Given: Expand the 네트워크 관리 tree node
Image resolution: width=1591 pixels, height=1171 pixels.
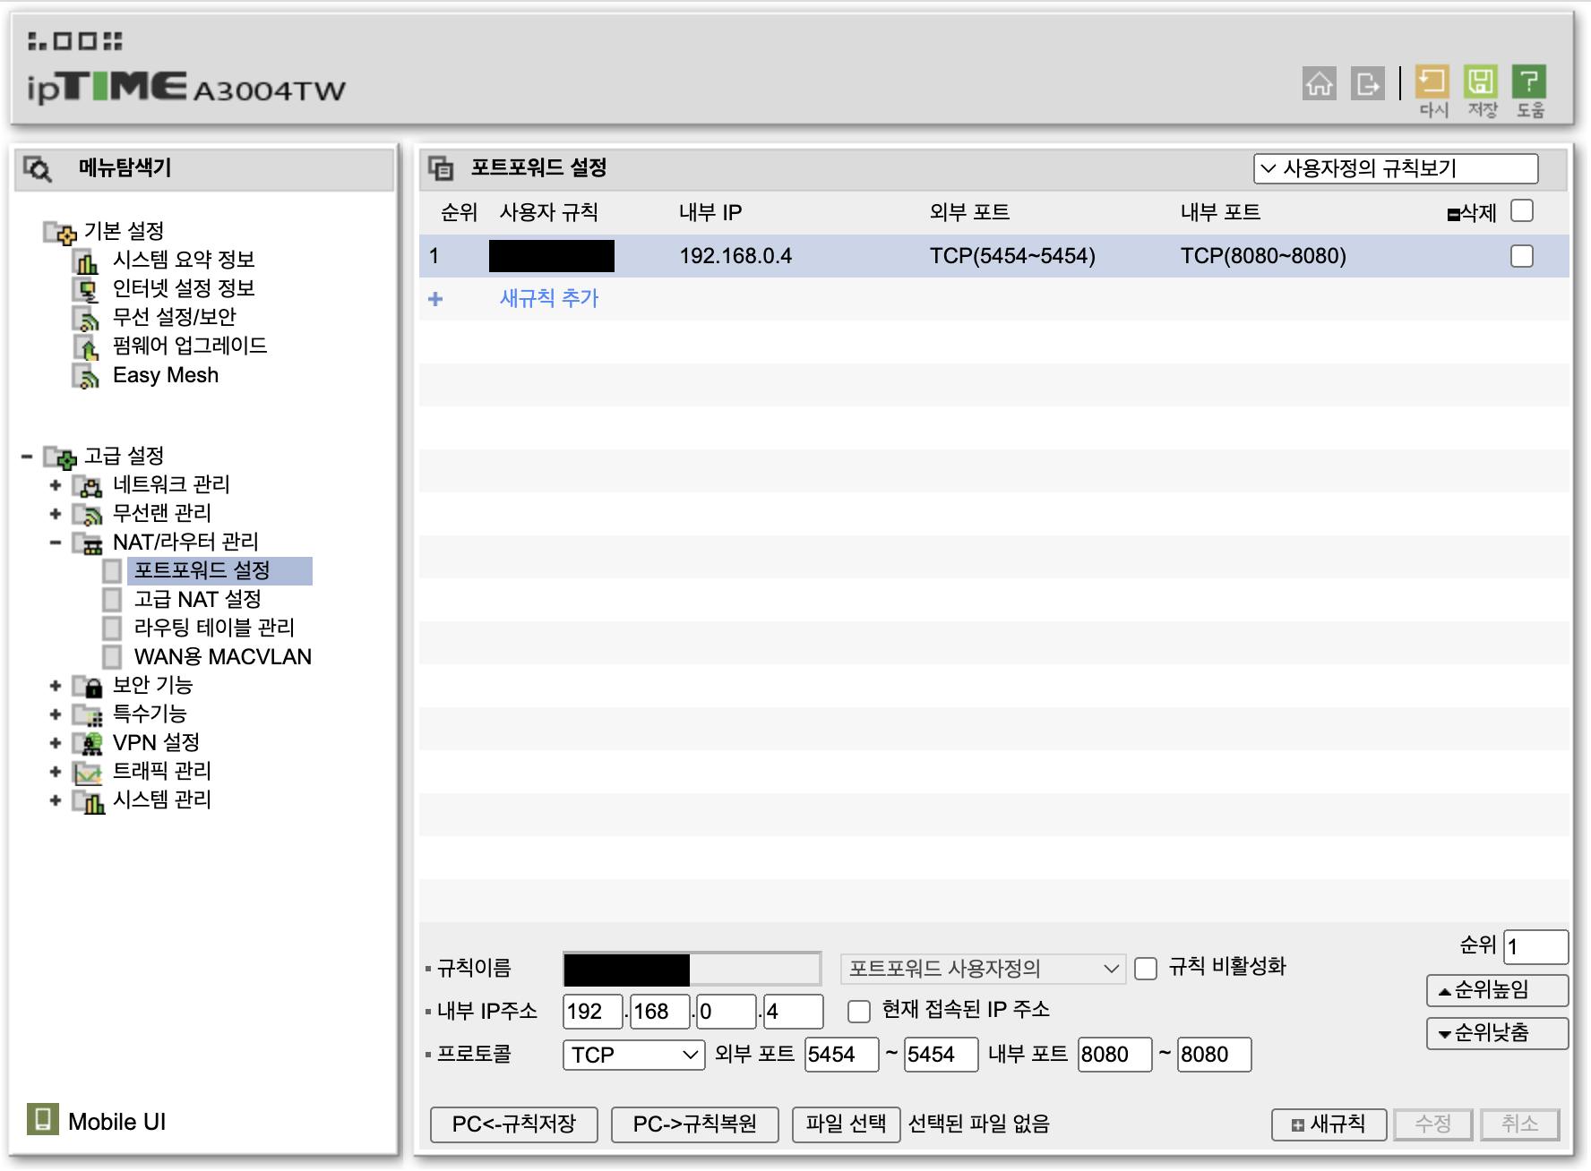Looking at the screenshot, I should click(x=56, y=485).
